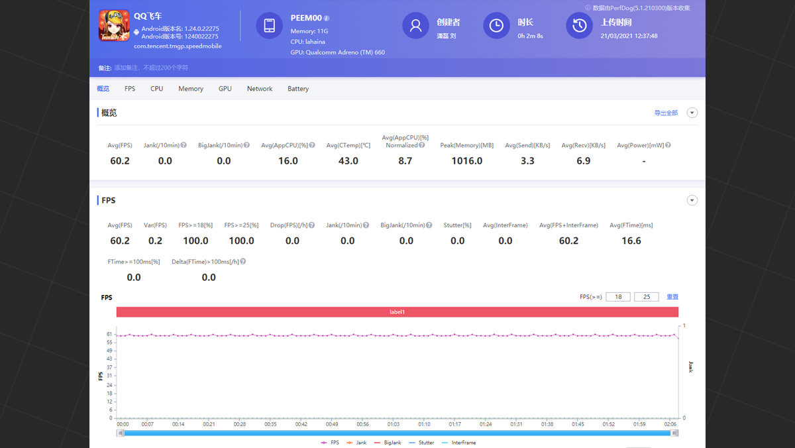
Task: Switch to the Memory tab
Action: 191,89
